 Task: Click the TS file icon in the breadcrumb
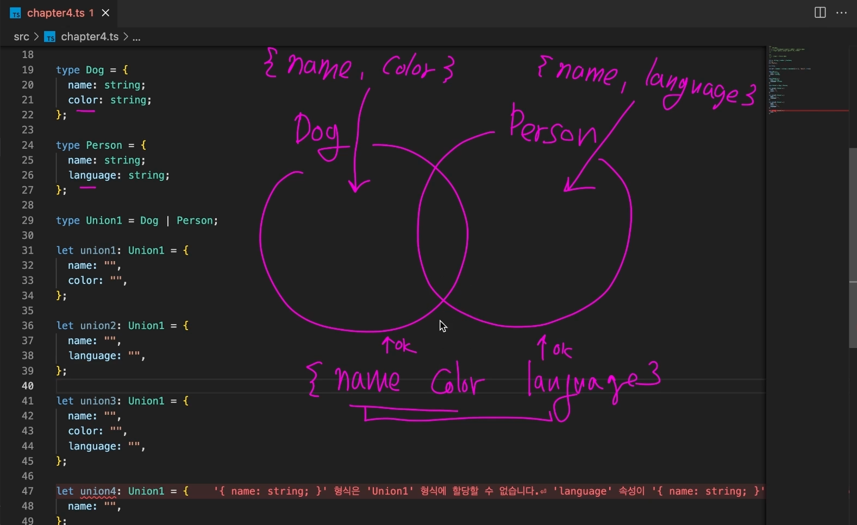pyautogui.click(x=49, y=37)
